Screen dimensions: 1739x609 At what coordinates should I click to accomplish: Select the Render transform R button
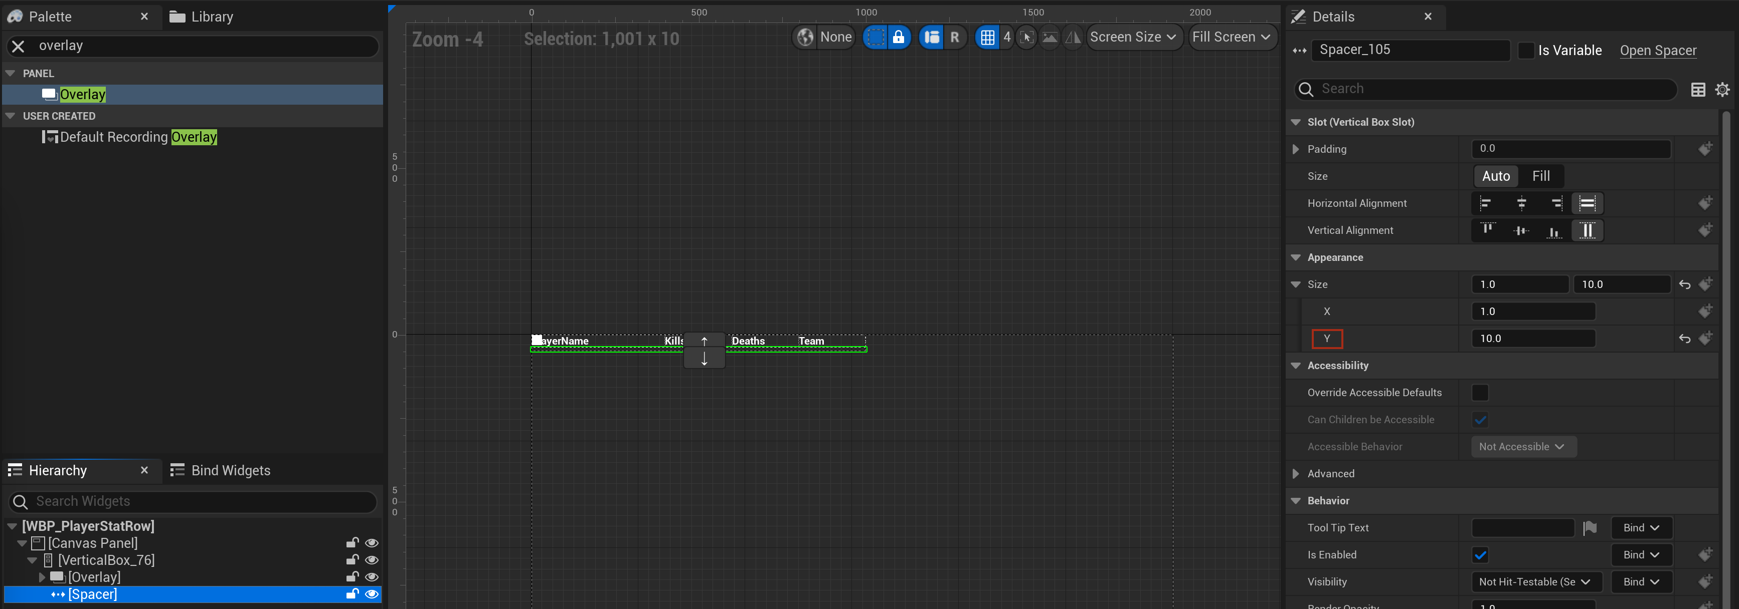point(955,37)
